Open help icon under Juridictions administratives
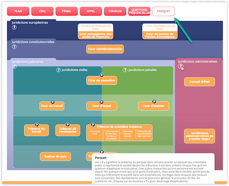229x186 pixels. [x=180, y=66]
